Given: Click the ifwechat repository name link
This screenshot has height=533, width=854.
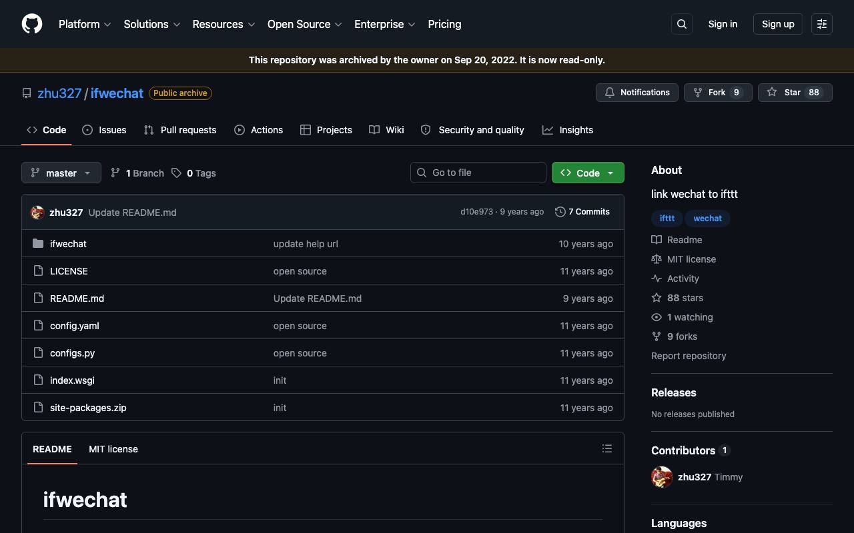Looking at the screenshot, I should [117, 93].
